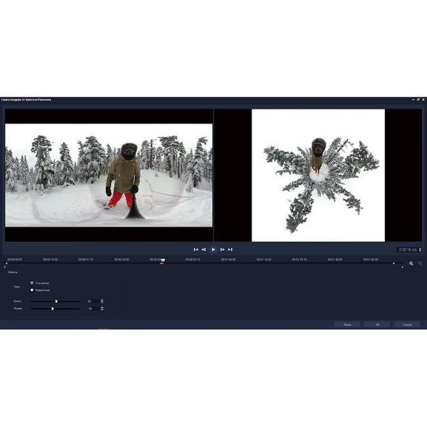
Task: Click the last keyframe near timeline end
Action: coord(393,263)
